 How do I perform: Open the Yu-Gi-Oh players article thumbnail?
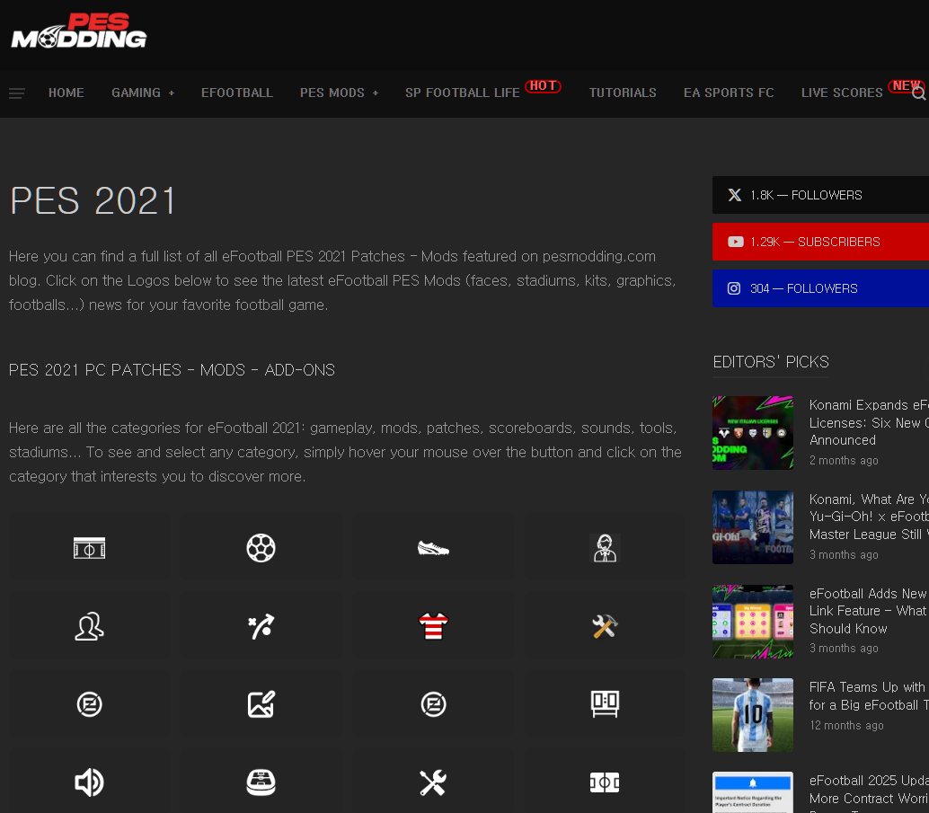coord(752,526)
